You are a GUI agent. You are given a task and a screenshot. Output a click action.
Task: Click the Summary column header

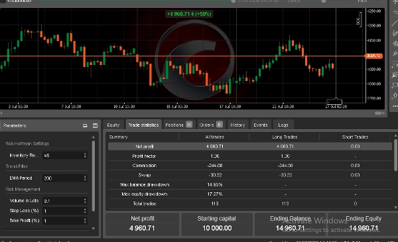tap(118, 137)
